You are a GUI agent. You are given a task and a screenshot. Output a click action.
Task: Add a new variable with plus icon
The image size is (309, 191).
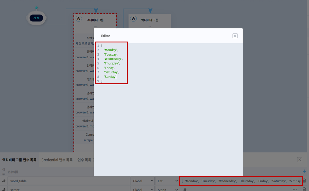tap(304, 171)
